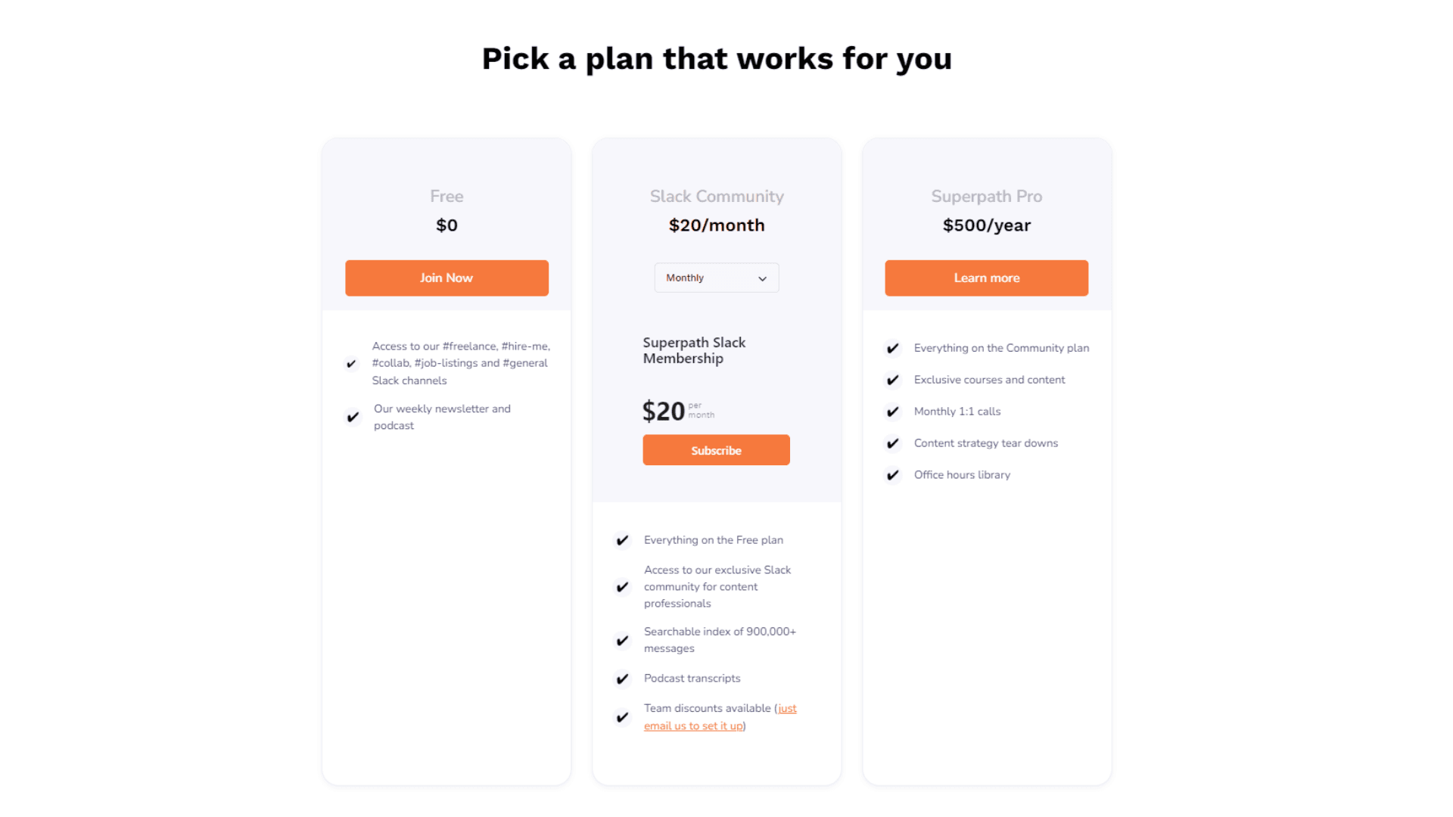Click the dropdown chevron arrow beside Monthly

(762, 278)
